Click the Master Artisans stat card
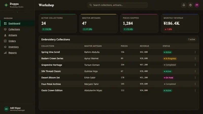This screenshot has height=114, width=203. pos(98,23)
